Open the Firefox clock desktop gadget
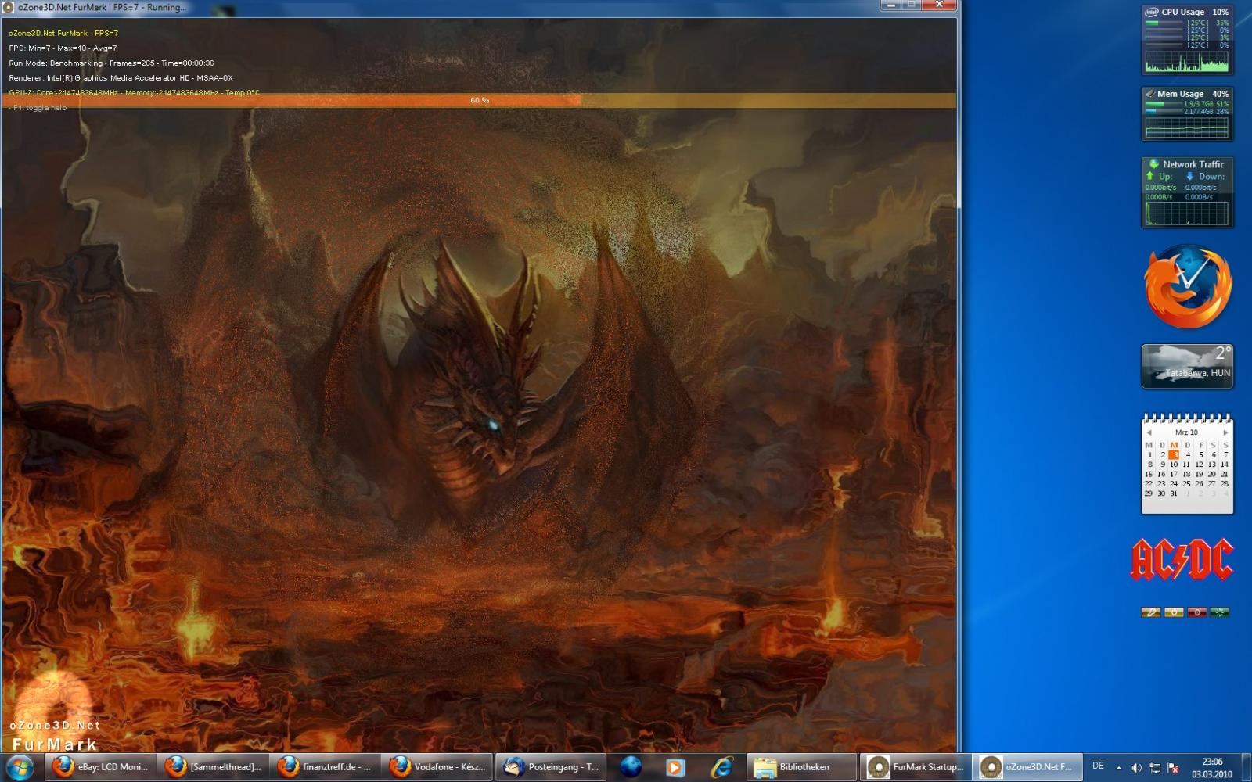The width and height of the screenshot is (1252, 782). (x=1188, y=287)
